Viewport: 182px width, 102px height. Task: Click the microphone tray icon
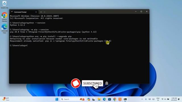146,99
